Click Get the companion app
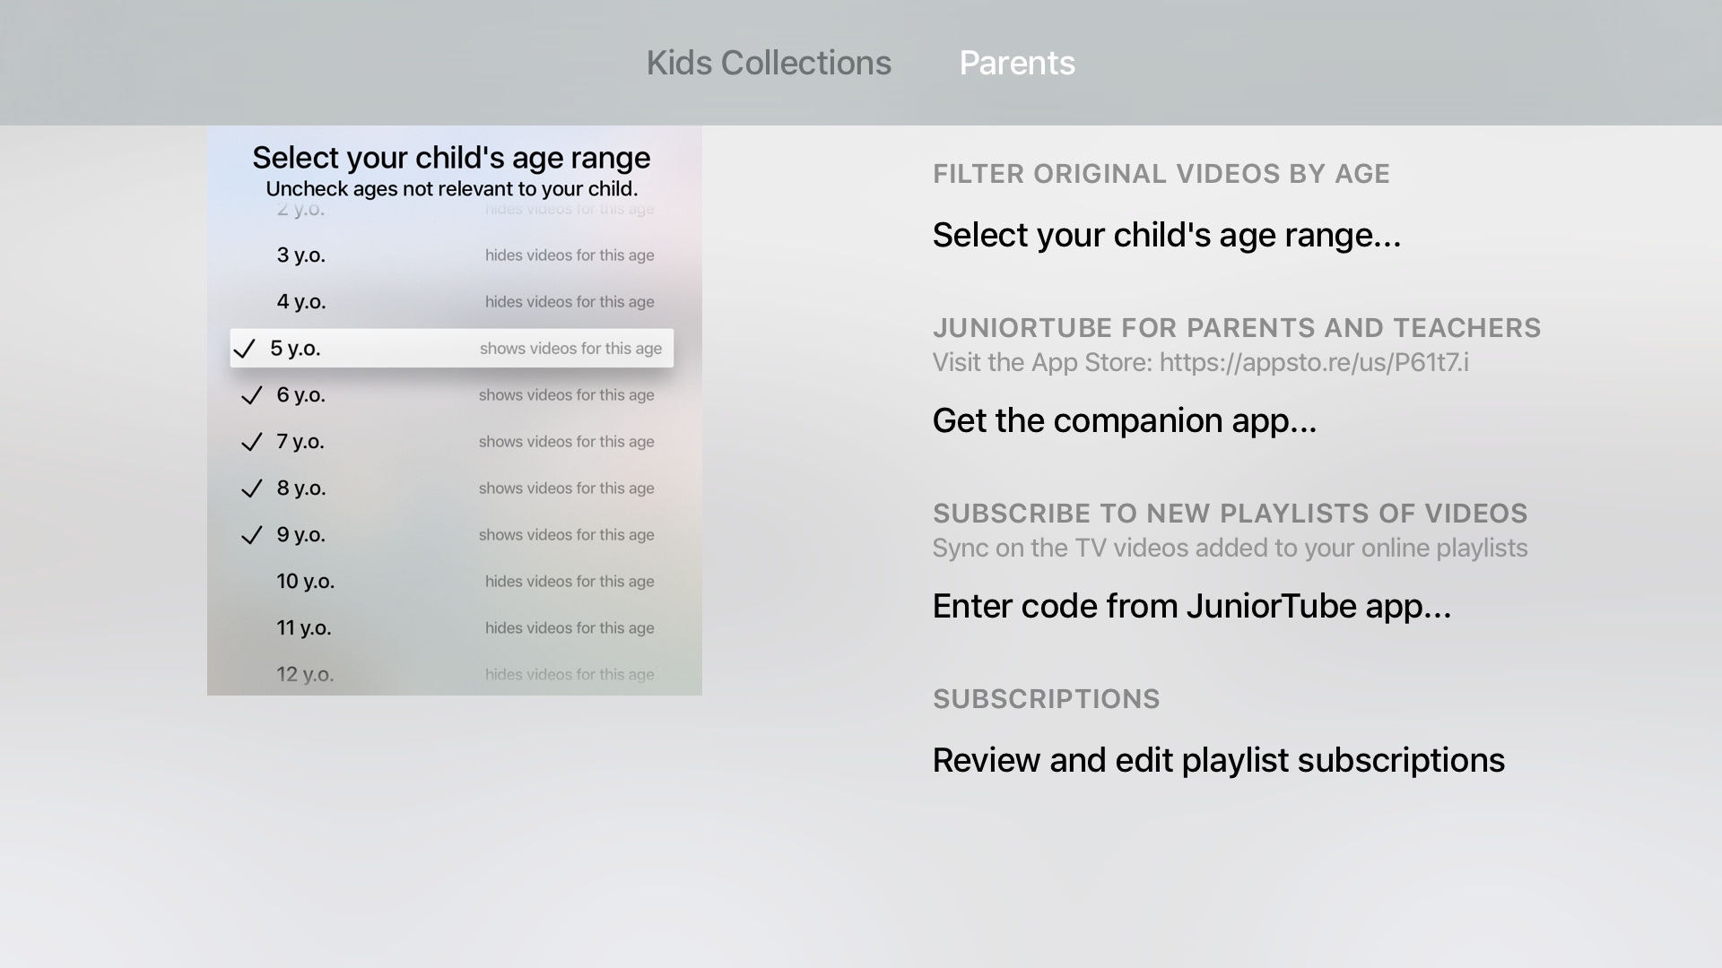 coord(1124,420)
